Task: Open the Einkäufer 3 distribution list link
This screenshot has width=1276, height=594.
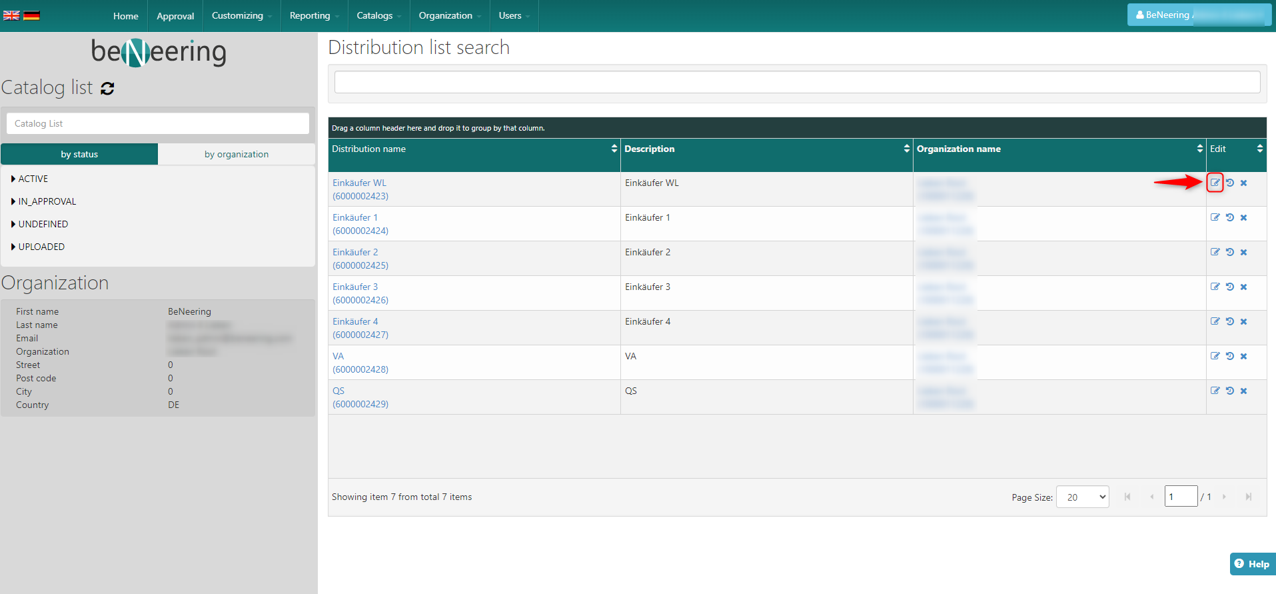Action: (x=355, y=287)
